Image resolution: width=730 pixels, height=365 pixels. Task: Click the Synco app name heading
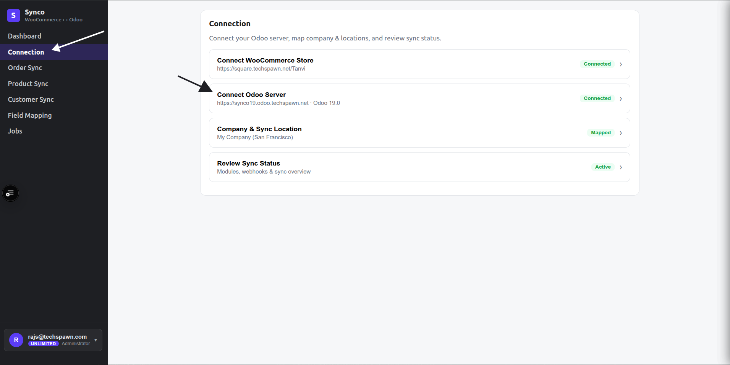pos(35,12)
